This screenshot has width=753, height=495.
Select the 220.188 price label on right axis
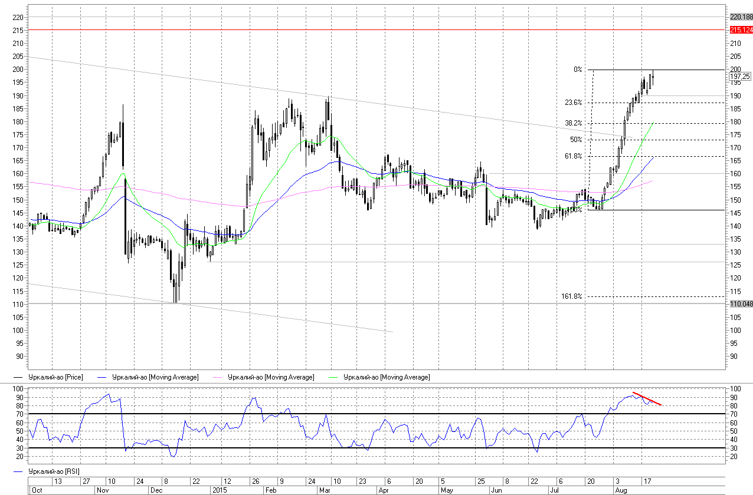(x=741, y=17)
